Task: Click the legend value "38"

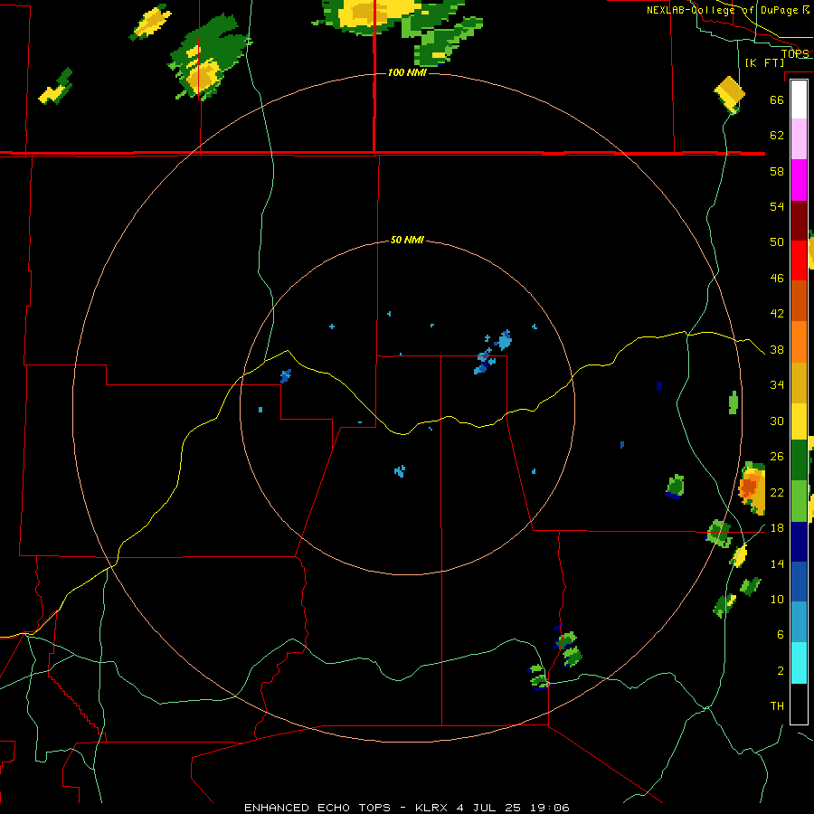Action: (777, 350)
